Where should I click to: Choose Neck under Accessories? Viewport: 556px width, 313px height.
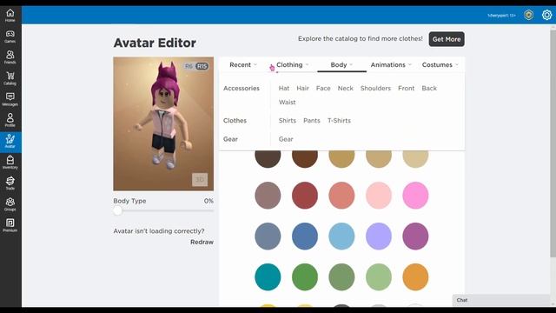click(346, 89)
